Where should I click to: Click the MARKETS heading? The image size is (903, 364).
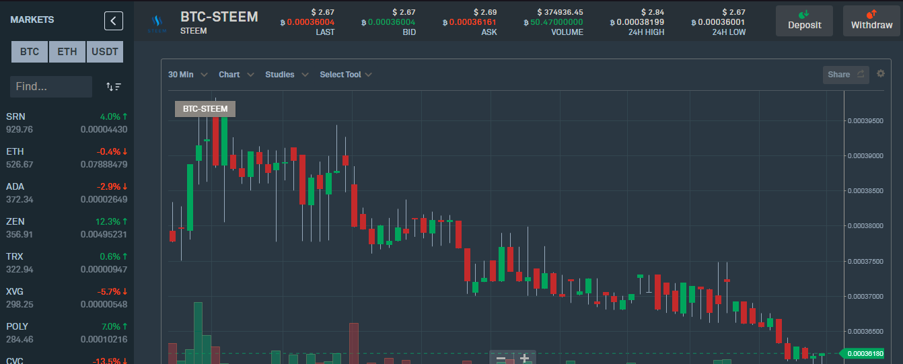click(33, 20)
